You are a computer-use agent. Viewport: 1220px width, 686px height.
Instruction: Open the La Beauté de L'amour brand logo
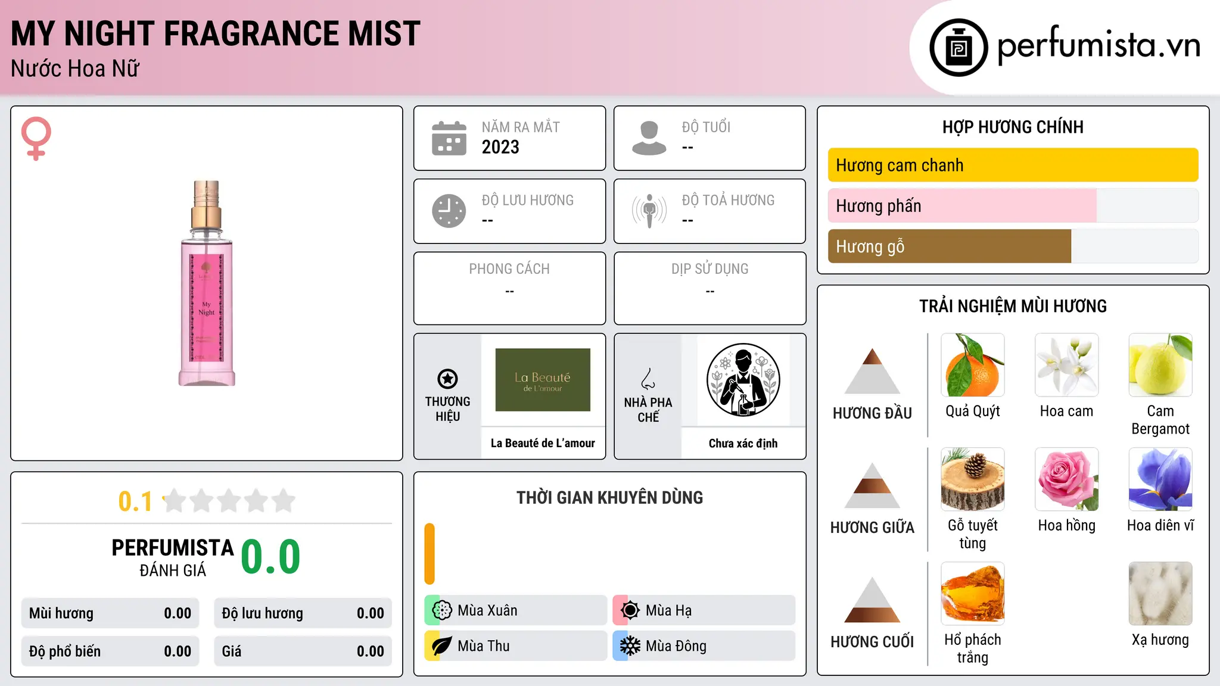tap(543, 380)
